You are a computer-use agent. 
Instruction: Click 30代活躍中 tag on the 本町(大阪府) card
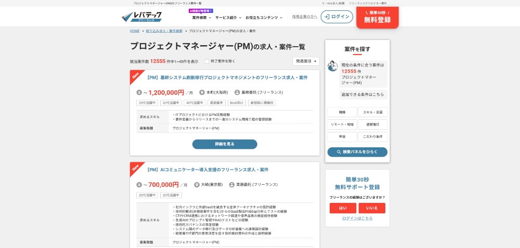[171, 103]
